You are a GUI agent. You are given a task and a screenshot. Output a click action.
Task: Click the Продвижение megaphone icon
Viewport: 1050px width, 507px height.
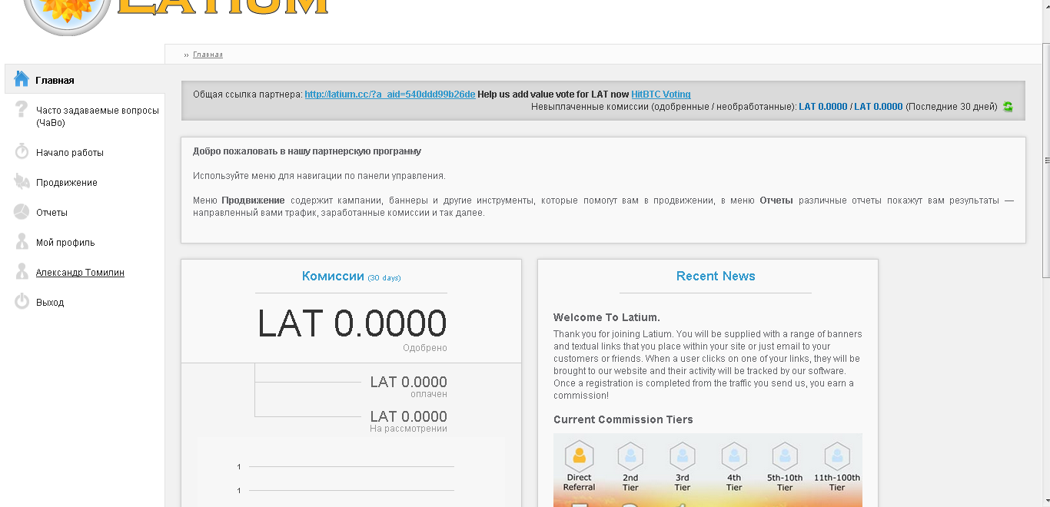pos(22,181)
